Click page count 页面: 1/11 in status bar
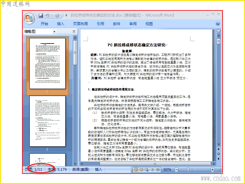Image resolution: width=245 pixels, height=184 pixels. click(x=33, y=170)
